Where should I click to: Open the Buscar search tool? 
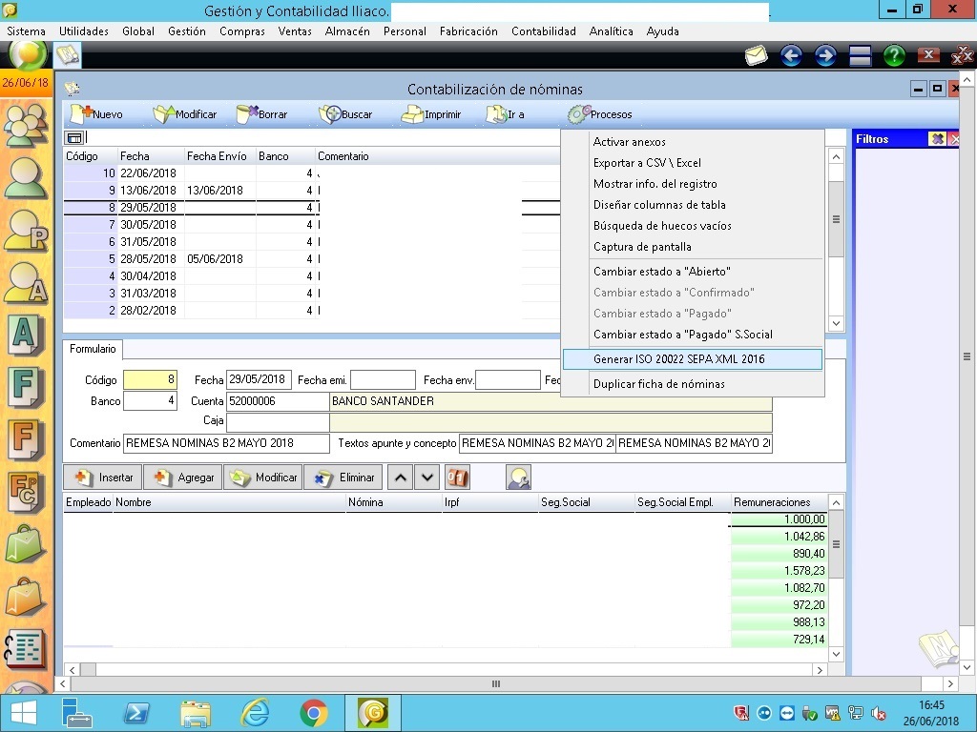tap(345, 114)
